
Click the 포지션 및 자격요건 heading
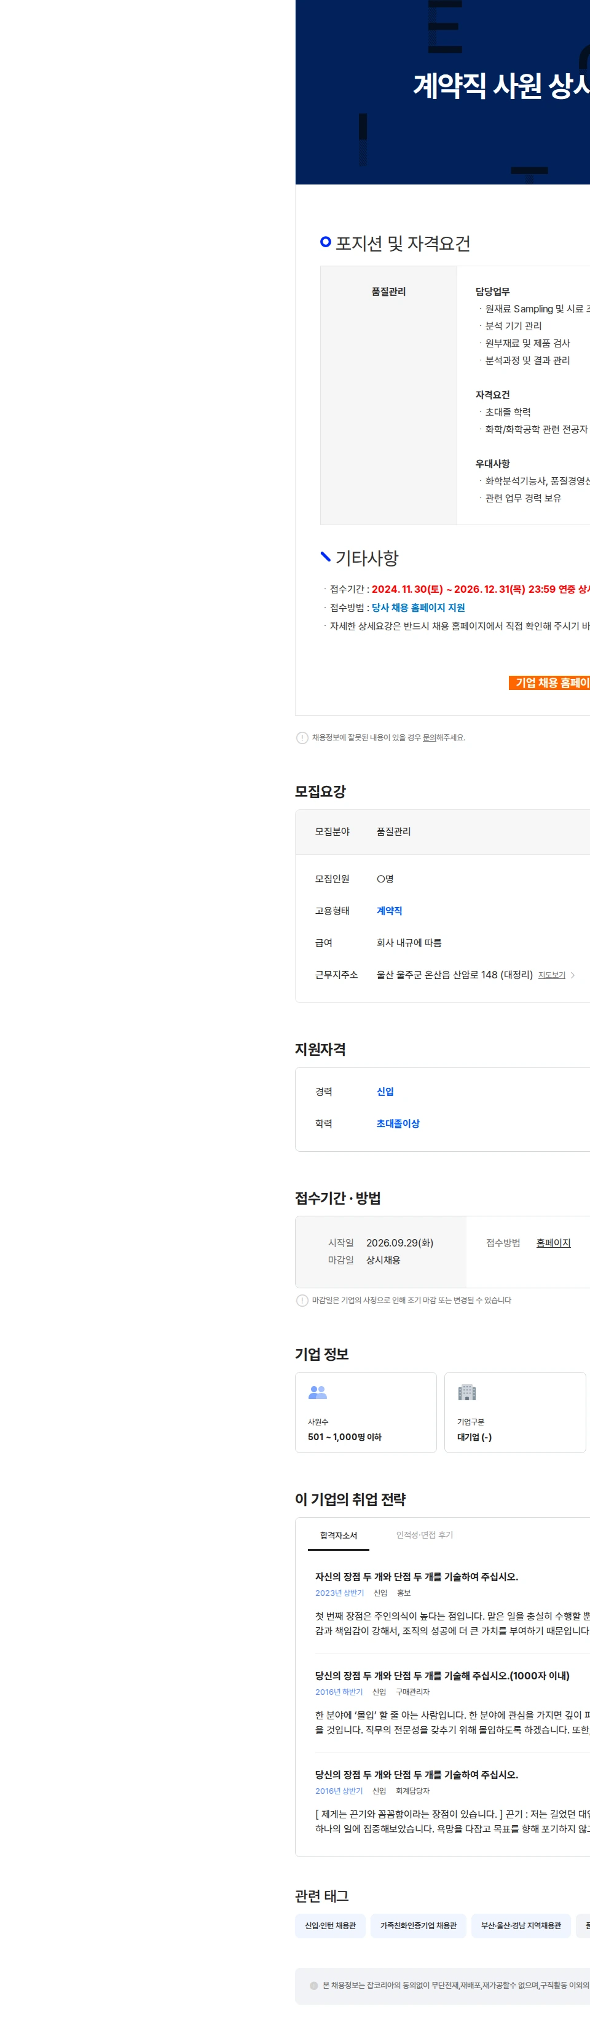(x=402, y=244)
